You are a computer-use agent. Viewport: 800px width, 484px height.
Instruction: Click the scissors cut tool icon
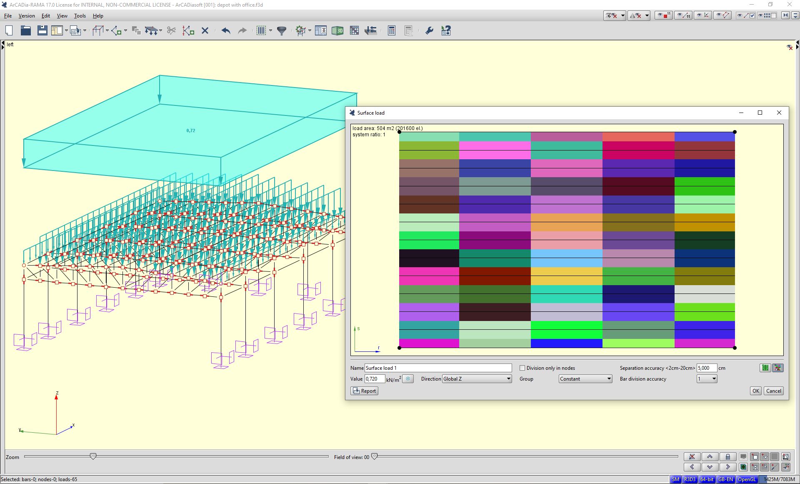coord(171,30)
